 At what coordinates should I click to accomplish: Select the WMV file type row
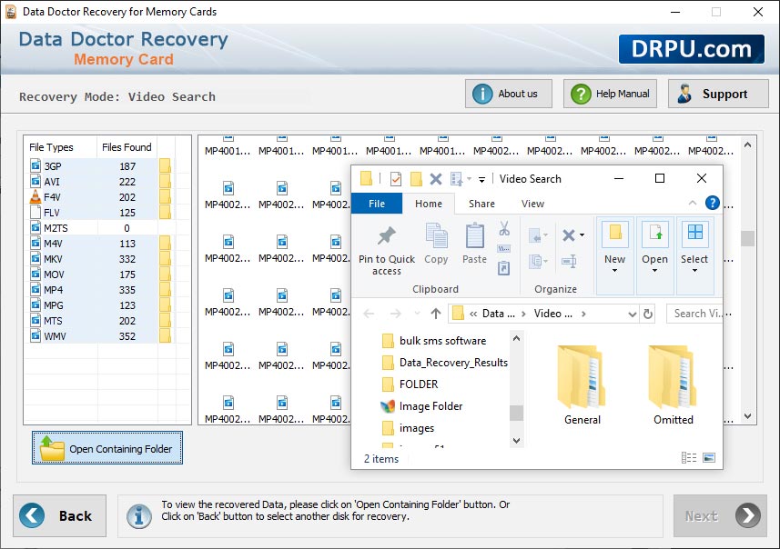(x=99, y=336)
